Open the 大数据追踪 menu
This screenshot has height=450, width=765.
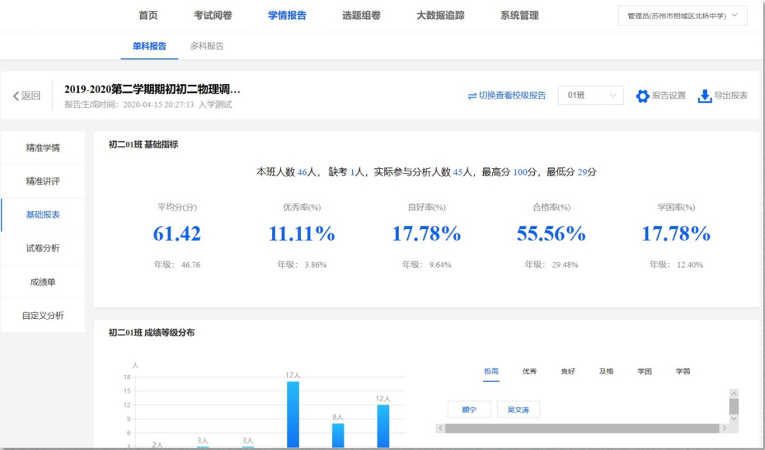[440, 16]
